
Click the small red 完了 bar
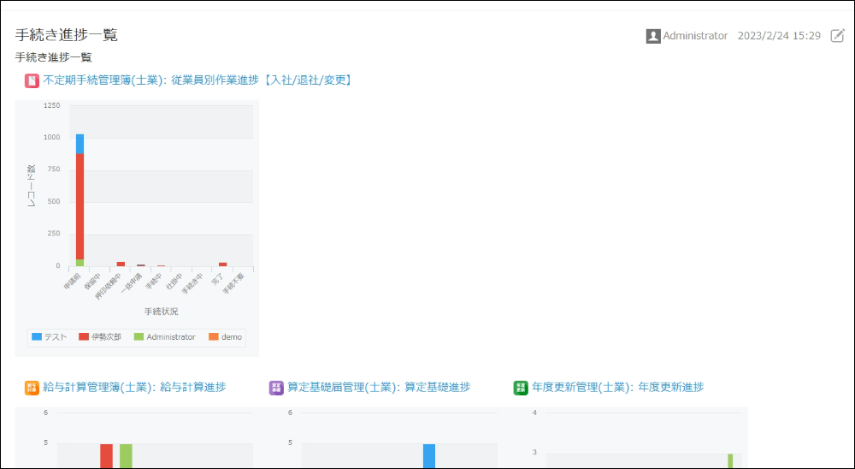pos(222,264)
